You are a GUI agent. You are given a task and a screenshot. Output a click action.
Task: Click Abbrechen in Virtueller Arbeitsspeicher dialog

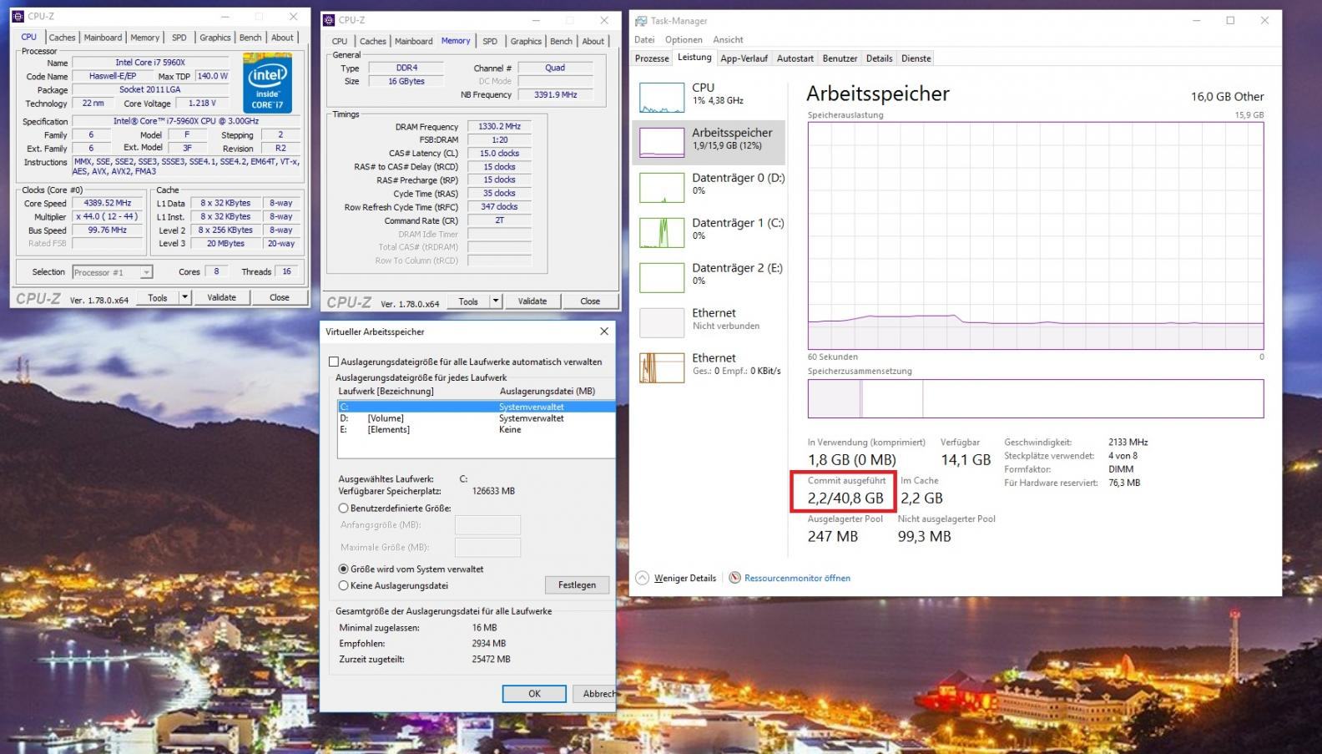pyautogui.click(x=596, y=694)
